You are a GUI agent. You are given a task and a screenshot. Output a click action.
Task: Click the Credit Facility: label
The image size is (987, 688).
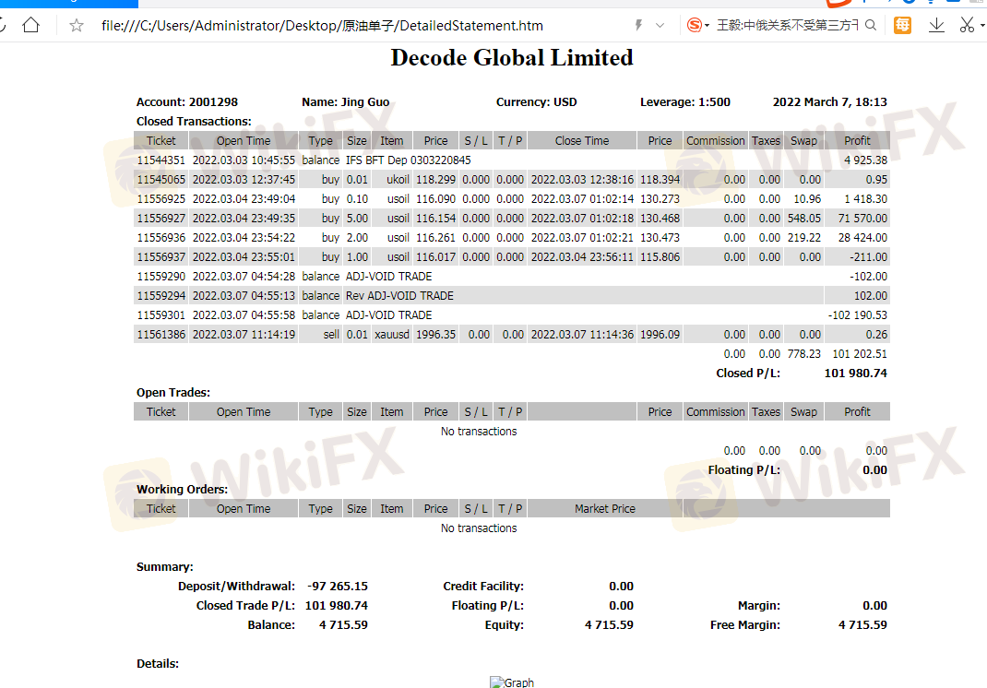[x=483, y=586]
